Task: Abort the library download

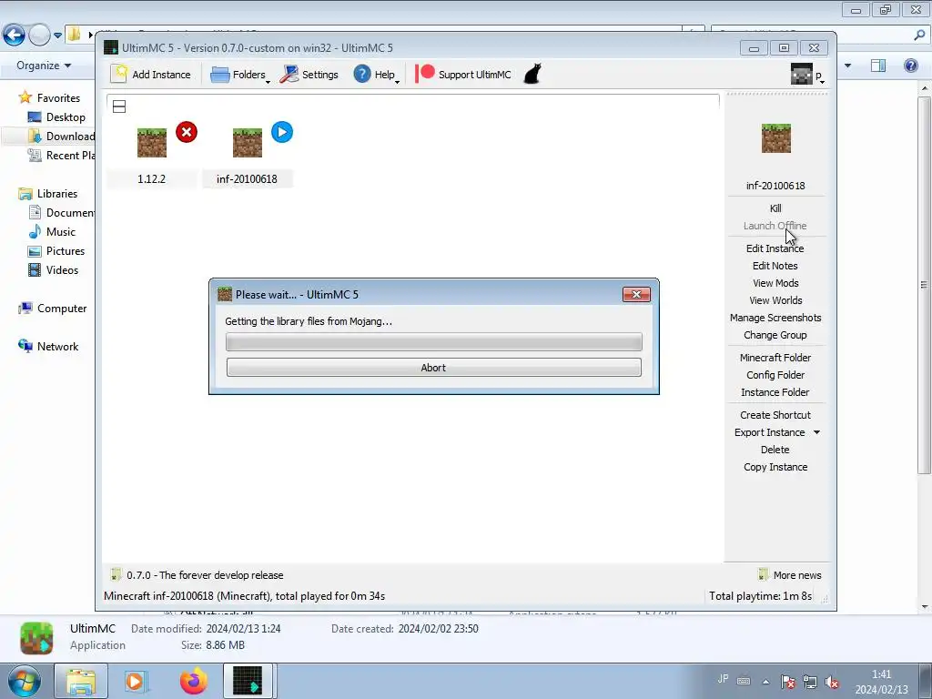Action: point(433,368)
